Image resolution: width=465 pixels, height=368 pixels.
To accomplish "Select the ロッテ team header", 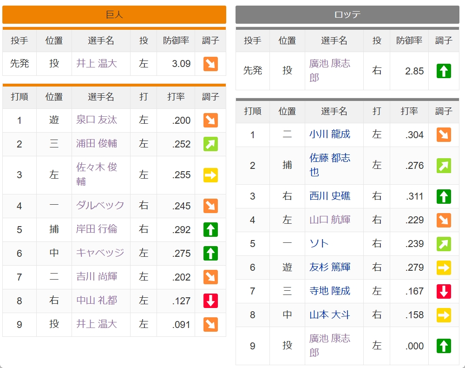I will [x=347, y=14].
